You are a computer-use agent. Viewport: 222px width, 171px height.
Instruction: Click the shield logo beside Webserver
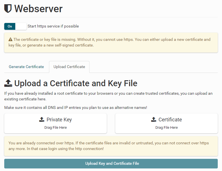[x=8, y=9]
